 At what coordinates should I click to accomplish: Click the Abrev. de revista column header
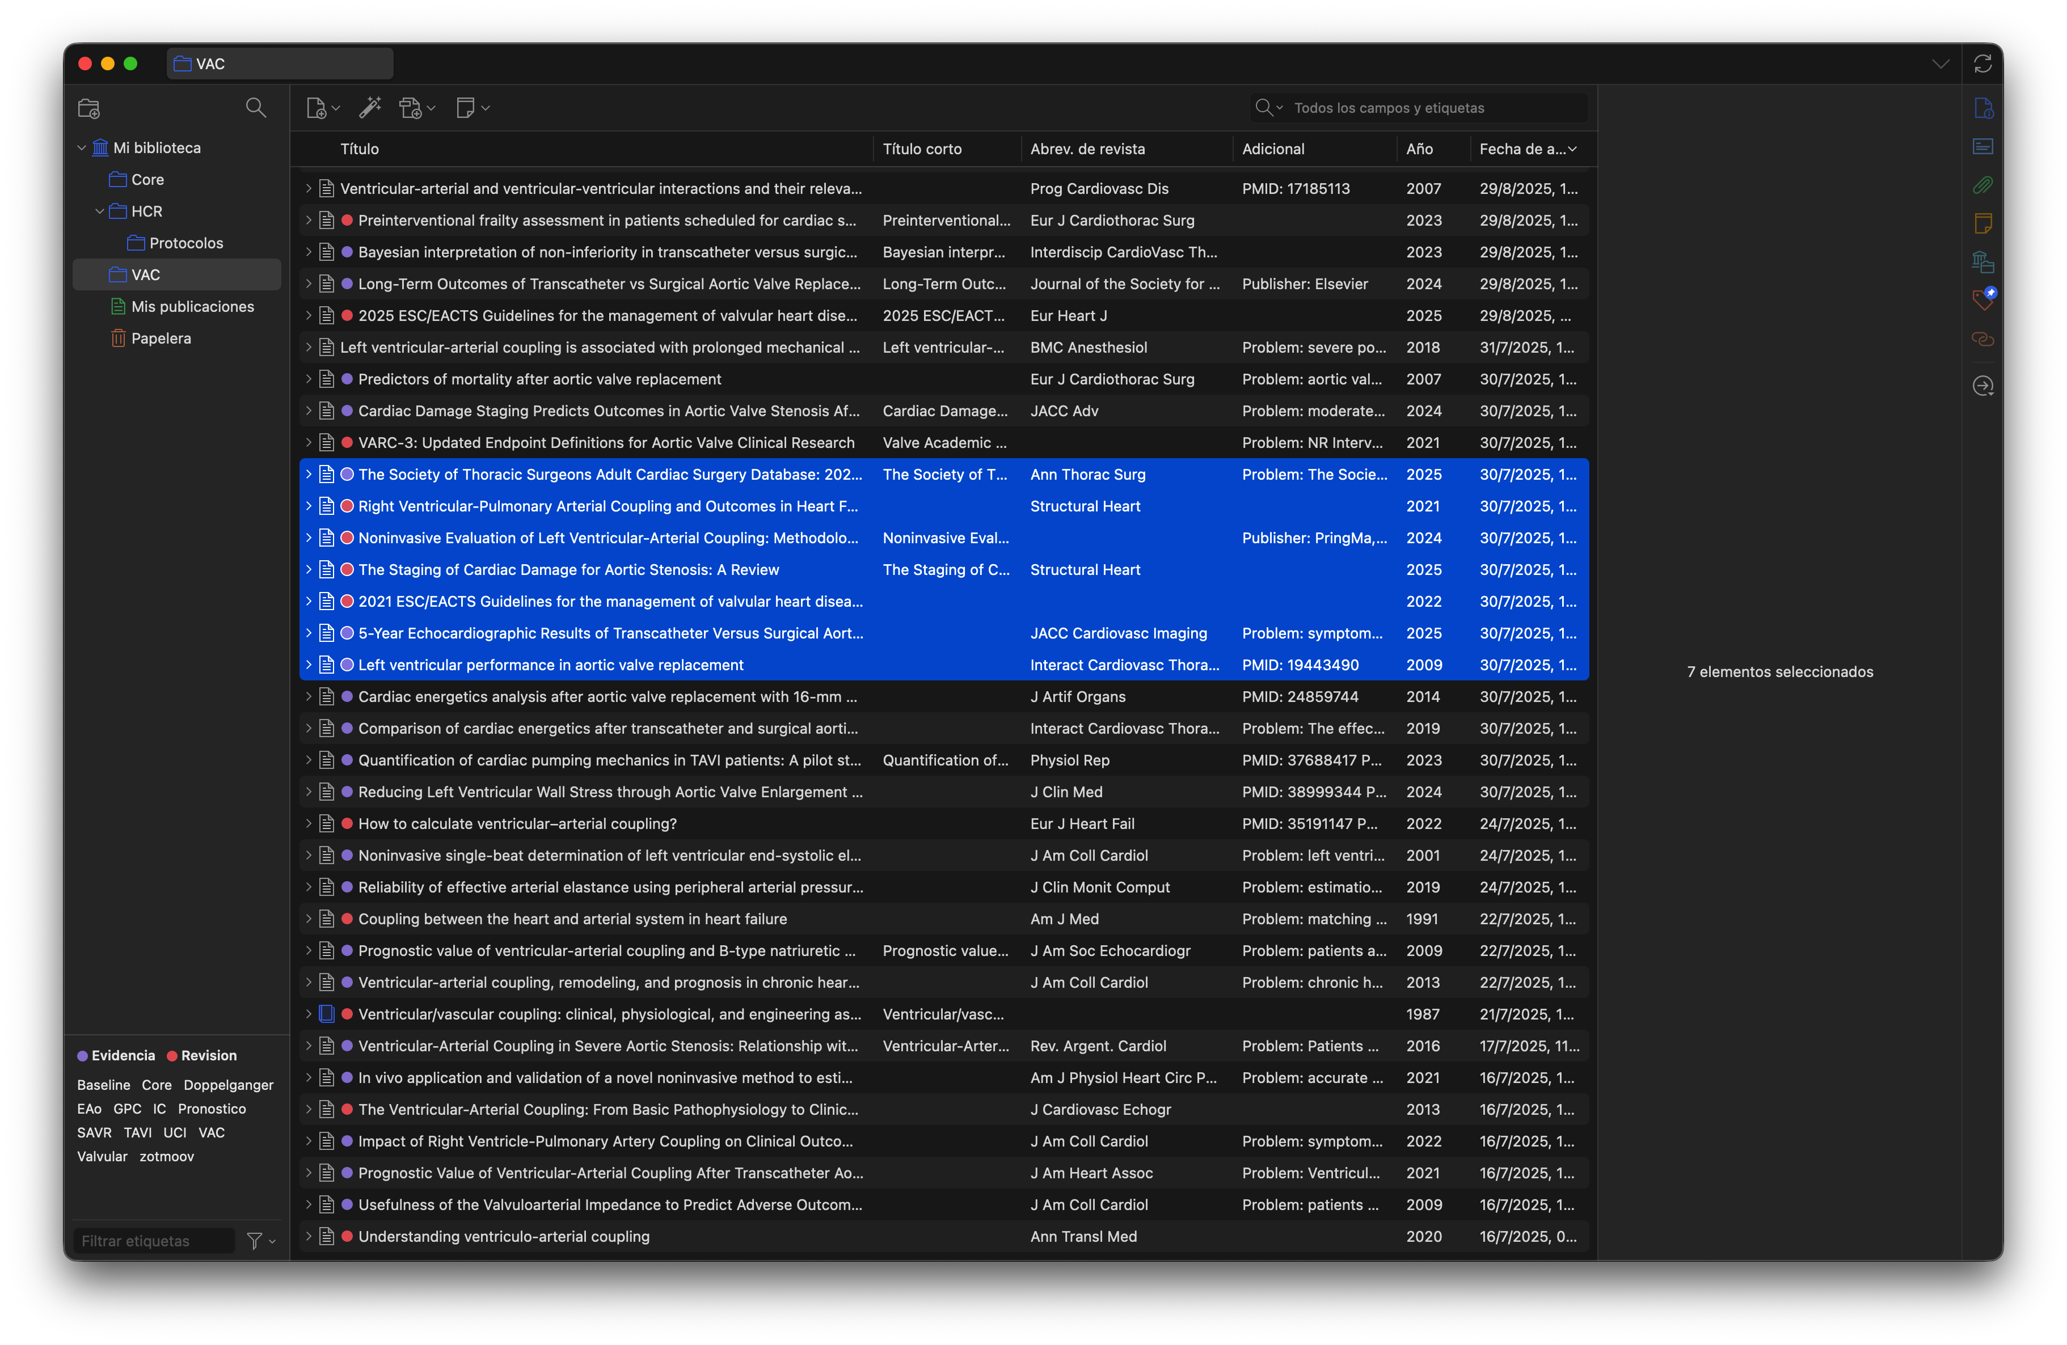coord(1087,149)
